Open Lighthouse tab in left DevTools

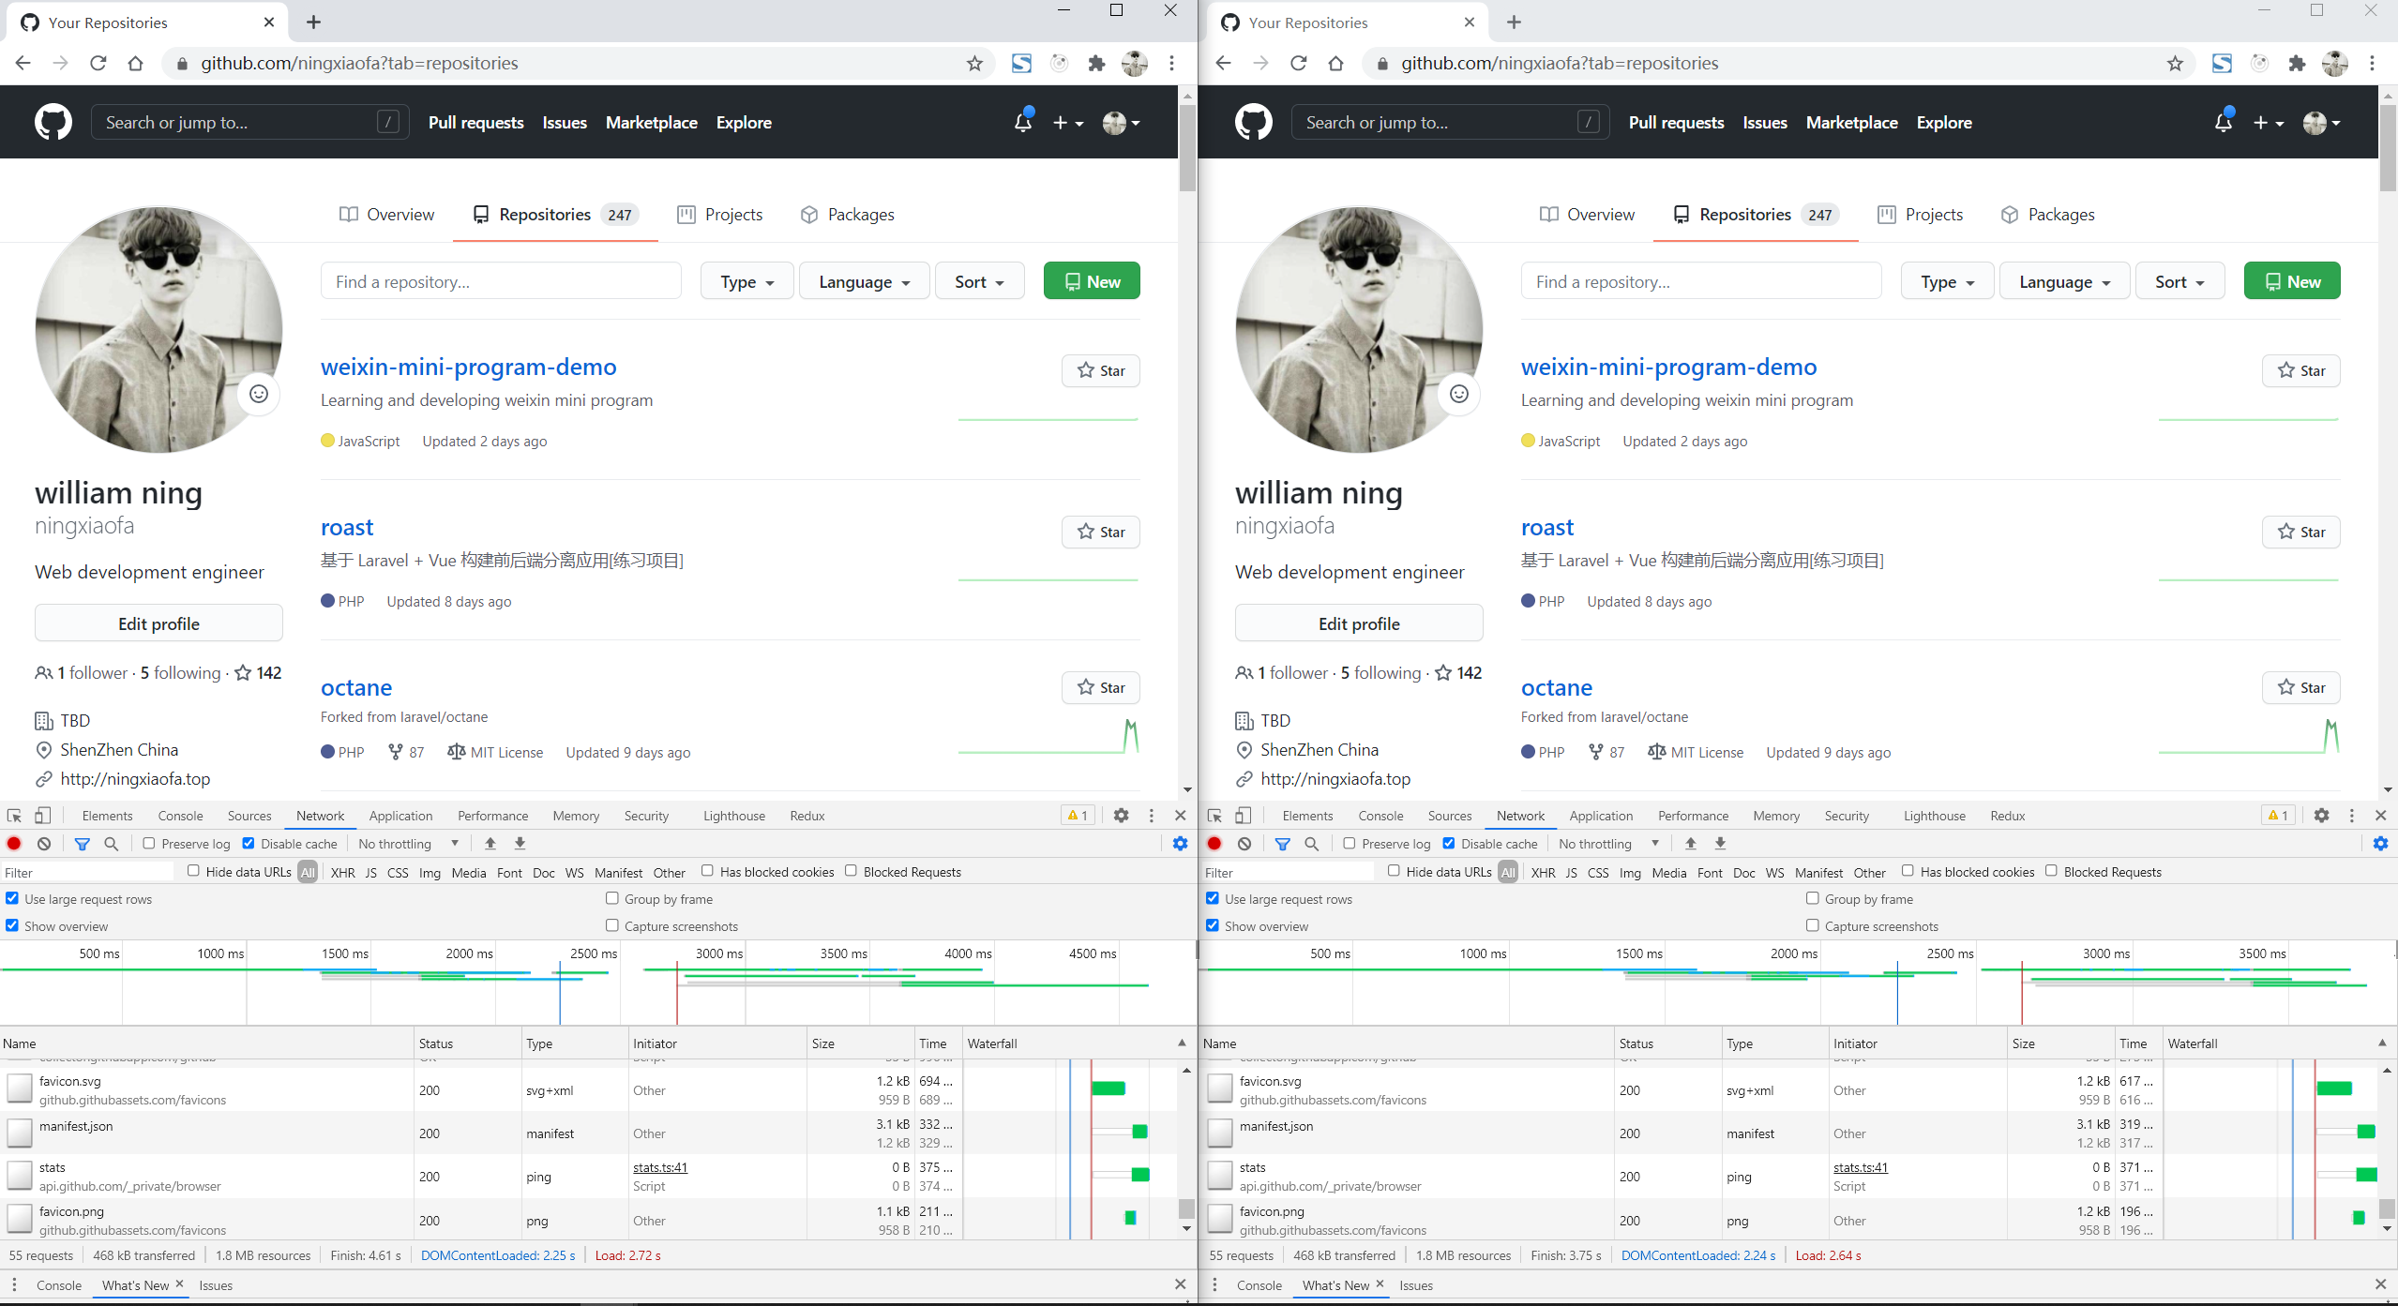[734, 816]
